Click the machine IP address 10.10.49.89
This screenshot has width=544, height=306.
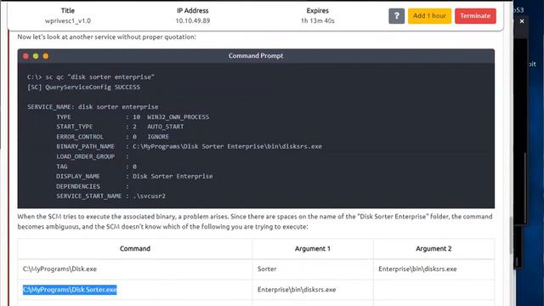[x=193, y=20]
